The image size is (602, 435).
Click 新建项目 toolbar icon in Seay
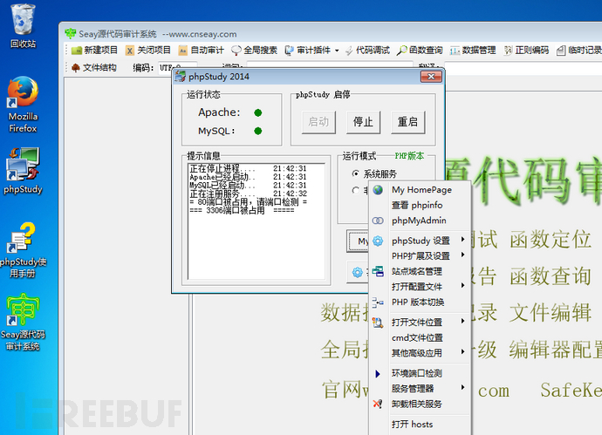[77, 51]
